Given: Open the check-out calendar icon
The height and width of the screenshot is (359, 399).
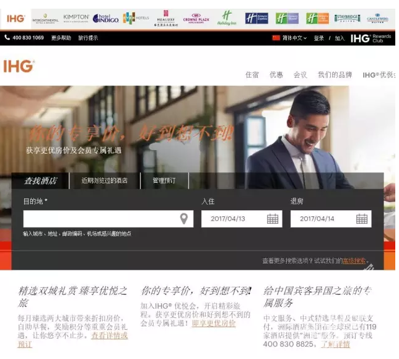Looking at the screenshot, I should 362,219.
